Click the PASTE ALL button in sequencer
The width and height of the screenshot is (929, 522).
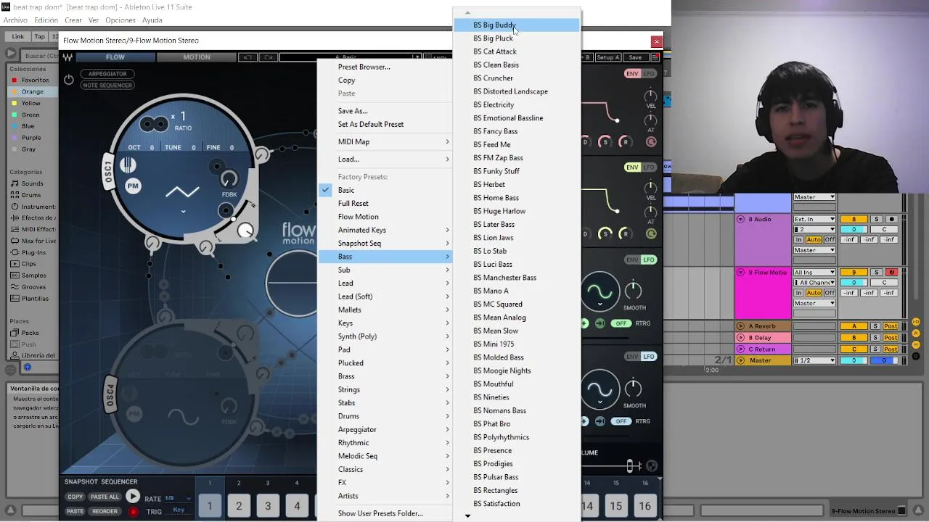105,497
